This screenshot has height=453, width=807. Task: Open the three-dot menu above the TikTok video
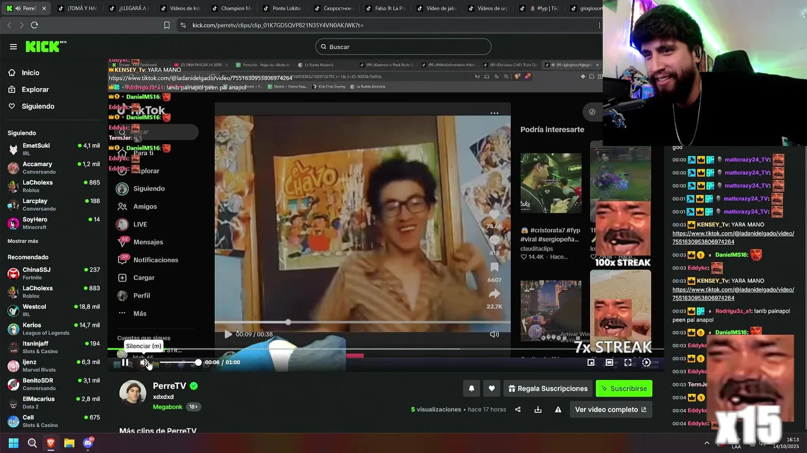click(494, 113)
